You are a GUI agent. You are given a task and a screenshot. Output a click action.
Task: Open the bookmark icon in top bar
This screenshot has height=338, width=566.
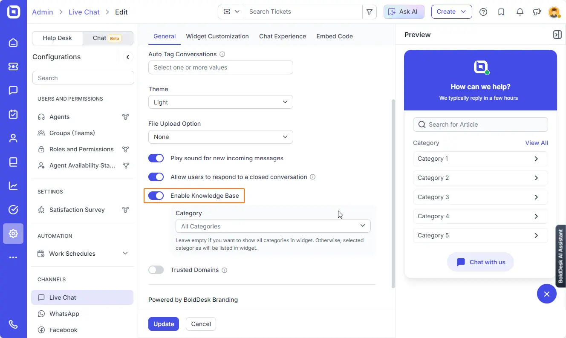pos(501,12)
